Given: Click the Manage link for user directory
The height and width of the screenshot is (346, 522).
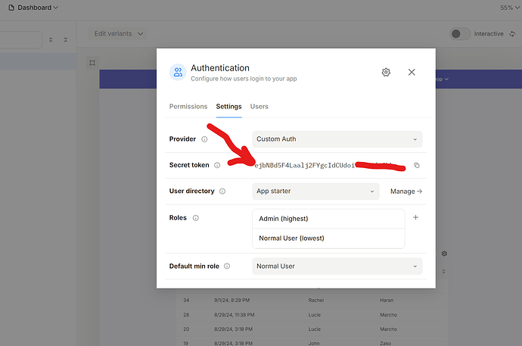Looking at the screenshot, I should click(x=405, y=192).
